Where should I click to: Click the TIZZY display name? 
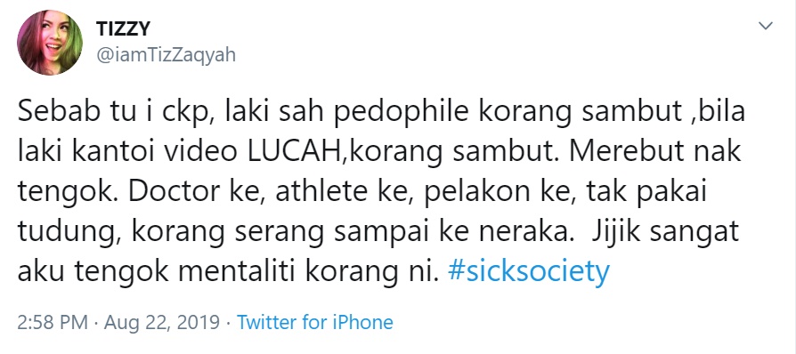point(124,29)
